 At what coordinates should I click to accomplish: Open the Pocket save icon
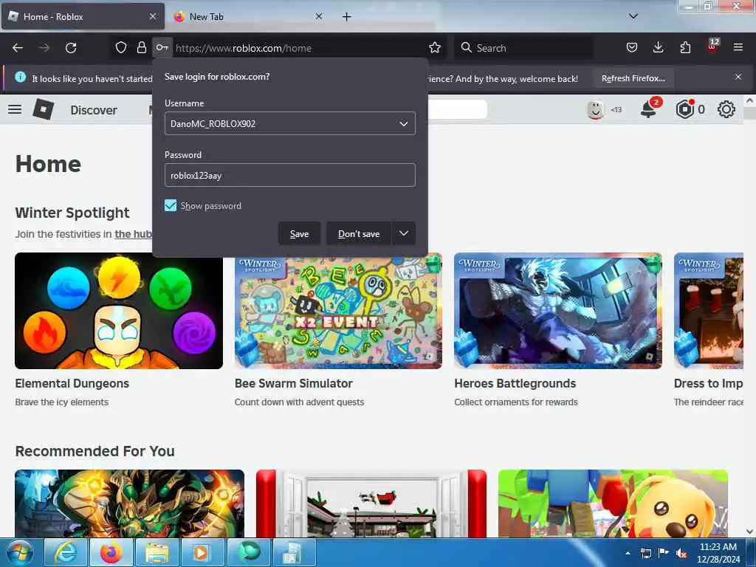click(632, 47)
